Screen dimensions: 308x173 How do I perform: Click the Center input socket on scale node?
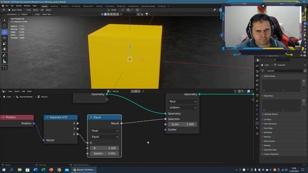166,130
